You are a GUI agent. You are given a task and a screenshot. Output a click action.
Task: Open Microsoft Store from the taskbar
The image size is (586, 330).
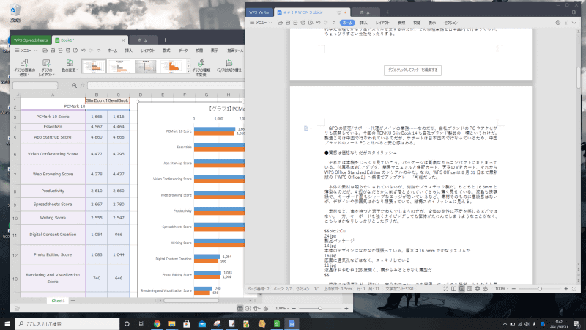point(187,324)
